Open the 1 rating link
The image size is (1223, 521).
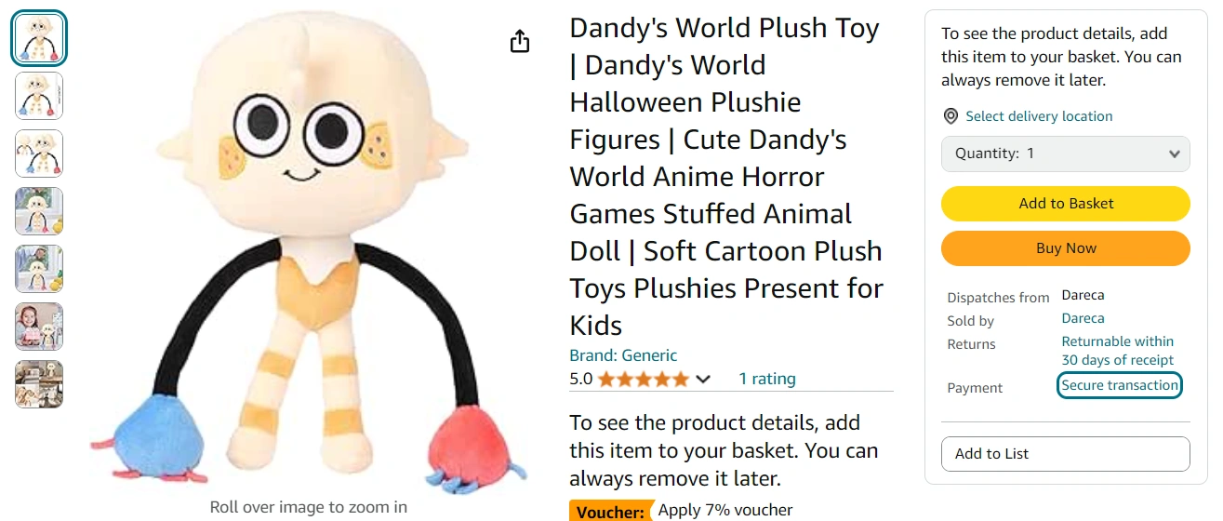pos(767,379)
